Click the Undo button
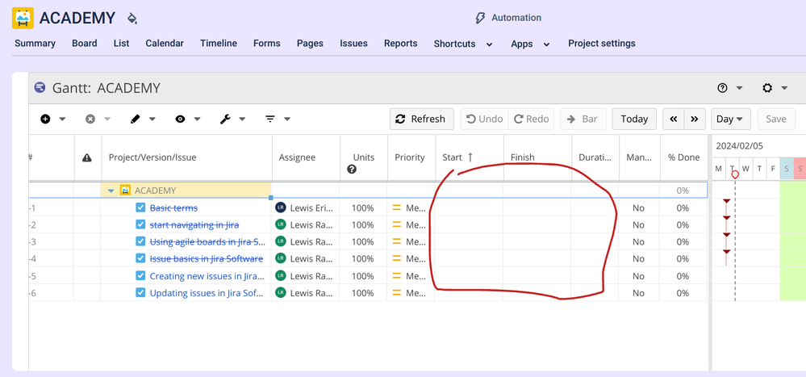This screenshot has width=806, height=377. pos(484,119)
